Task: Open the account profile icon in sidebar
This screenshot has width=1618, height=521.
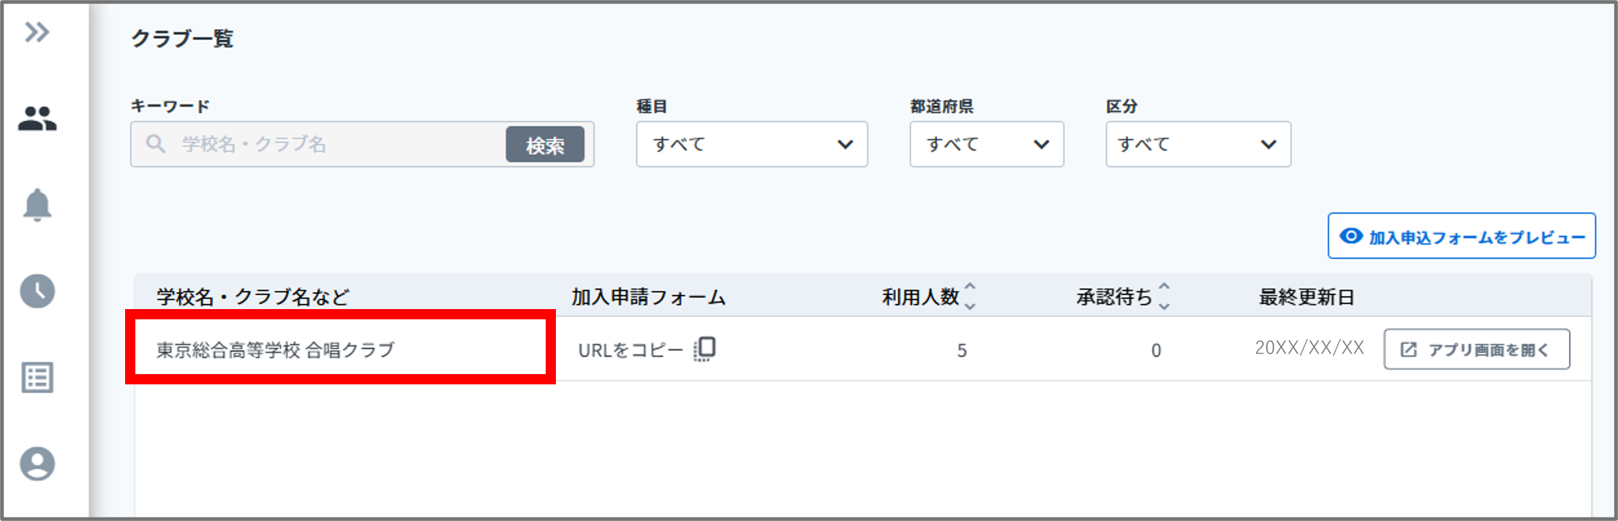Action: pyautogui.click(x=37, y=464)
